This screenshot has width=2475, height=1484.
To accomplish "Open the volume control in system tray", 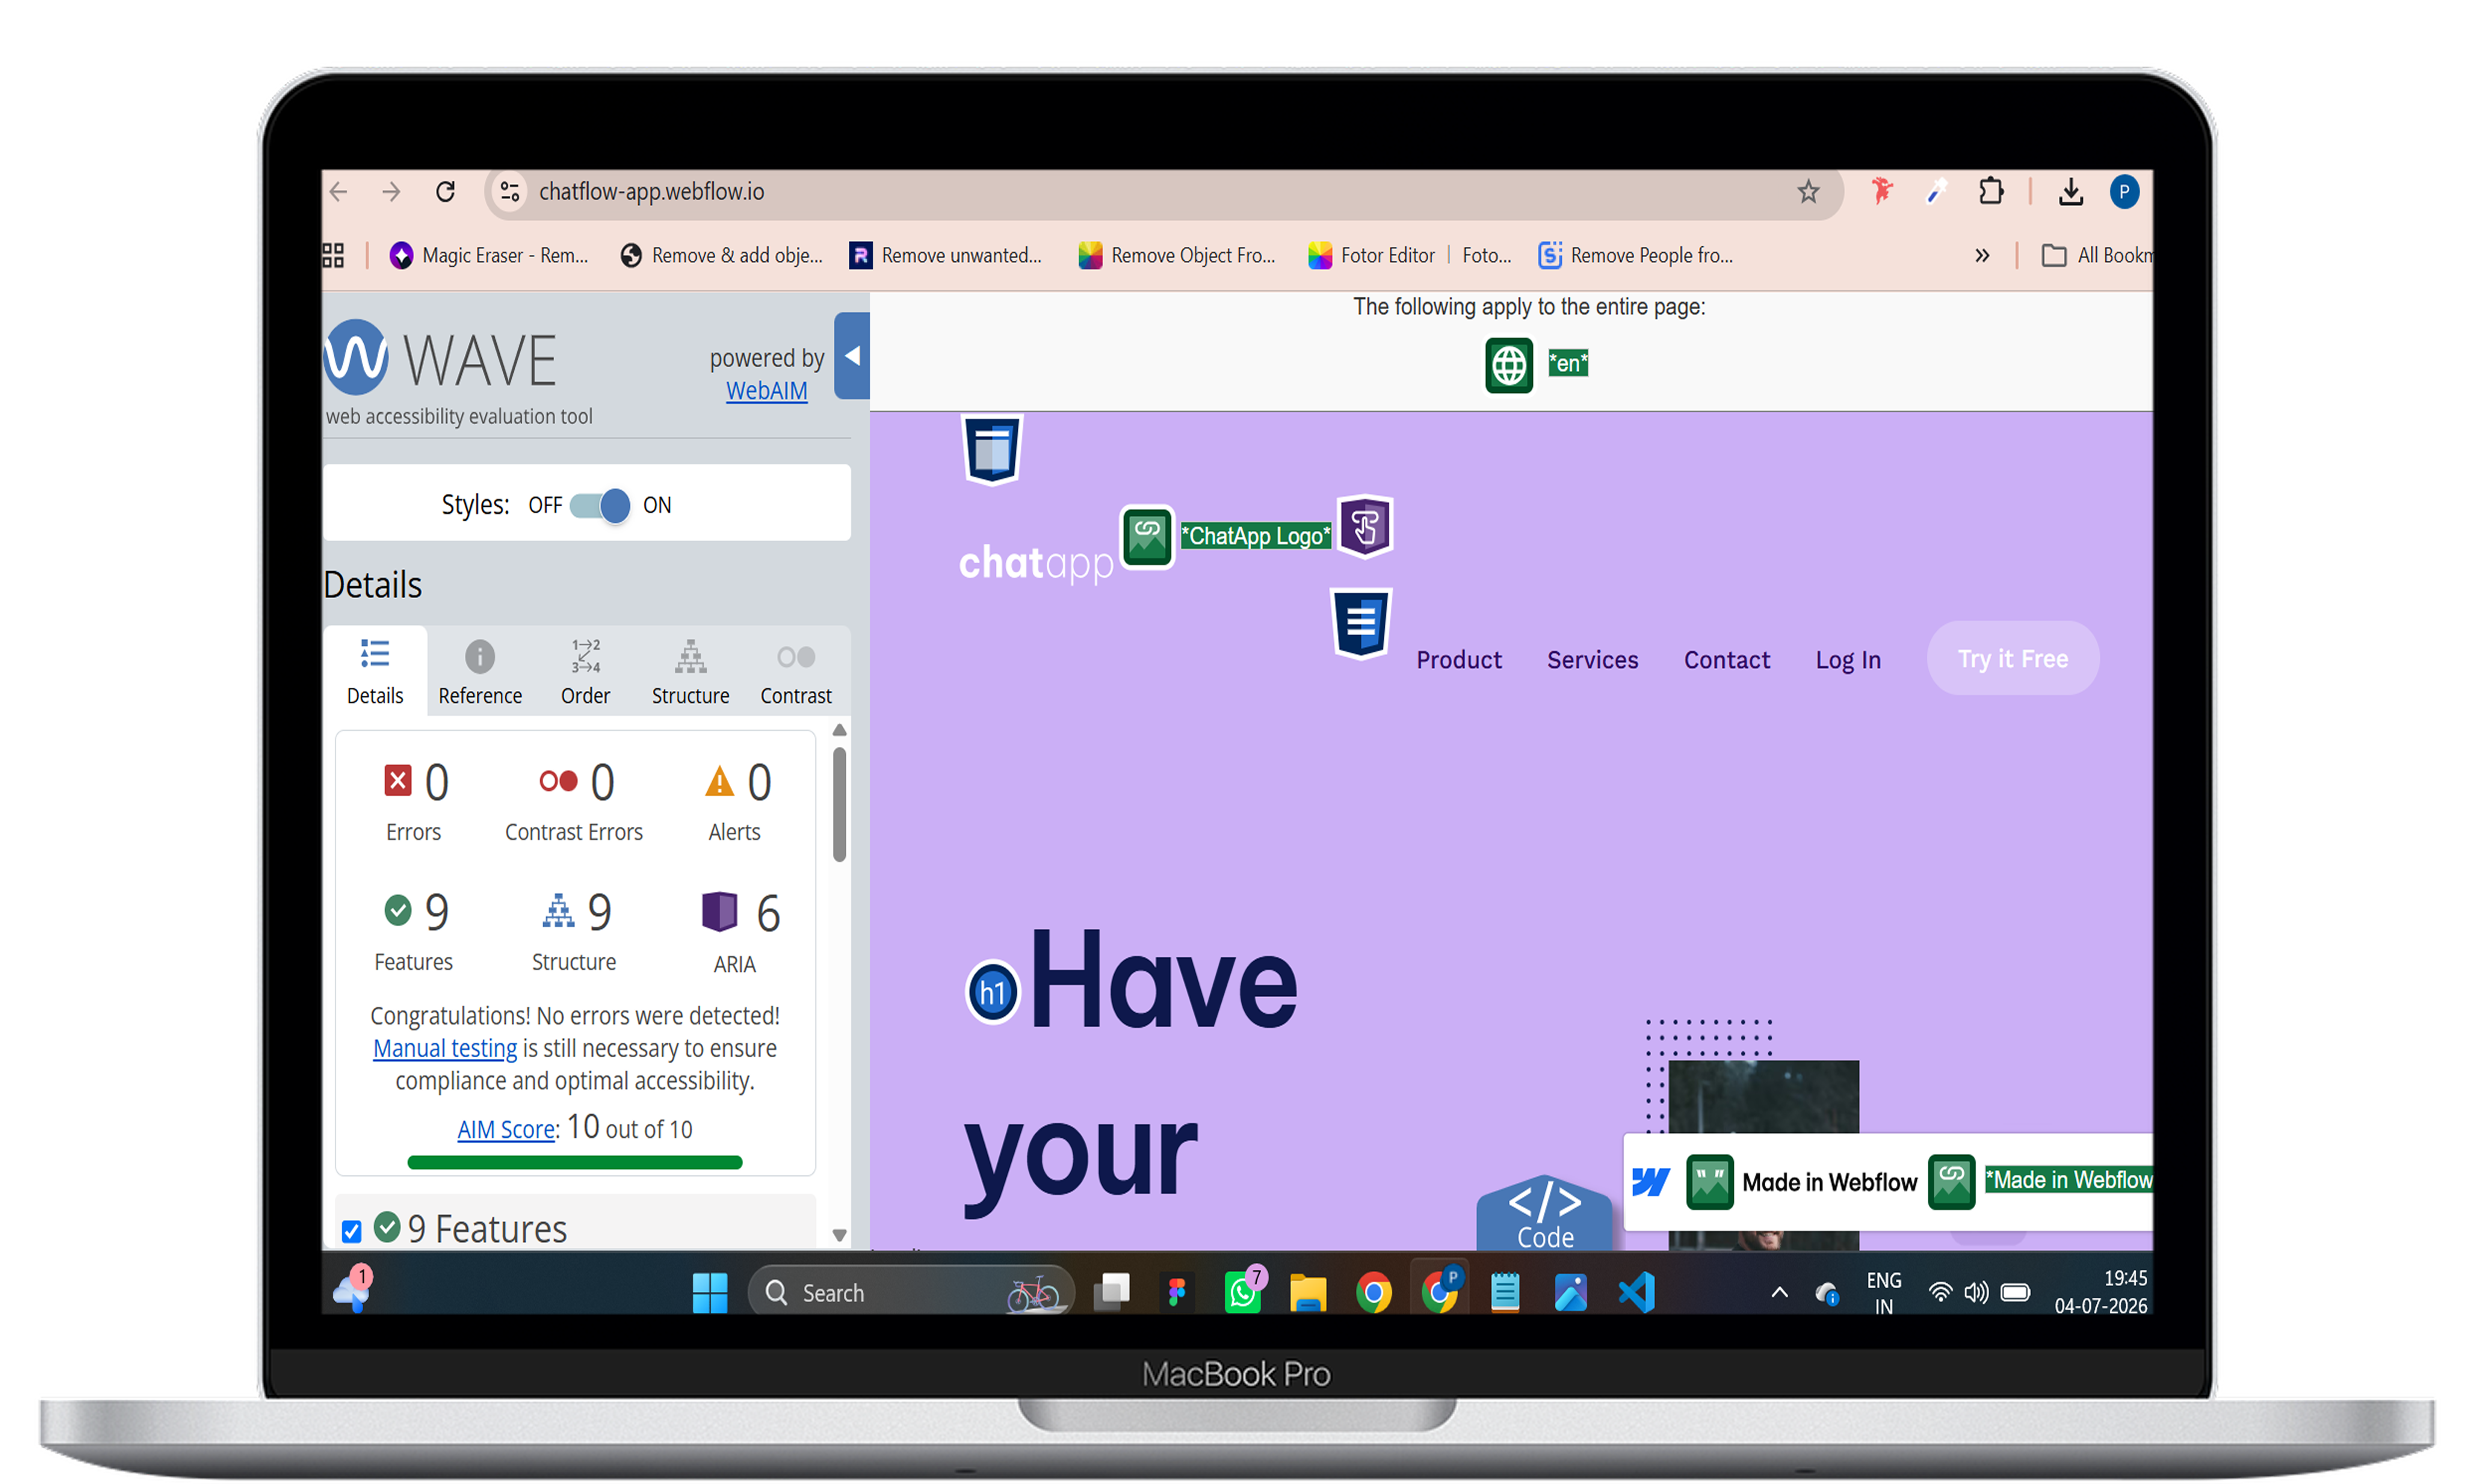I will coord(1976,1292).
